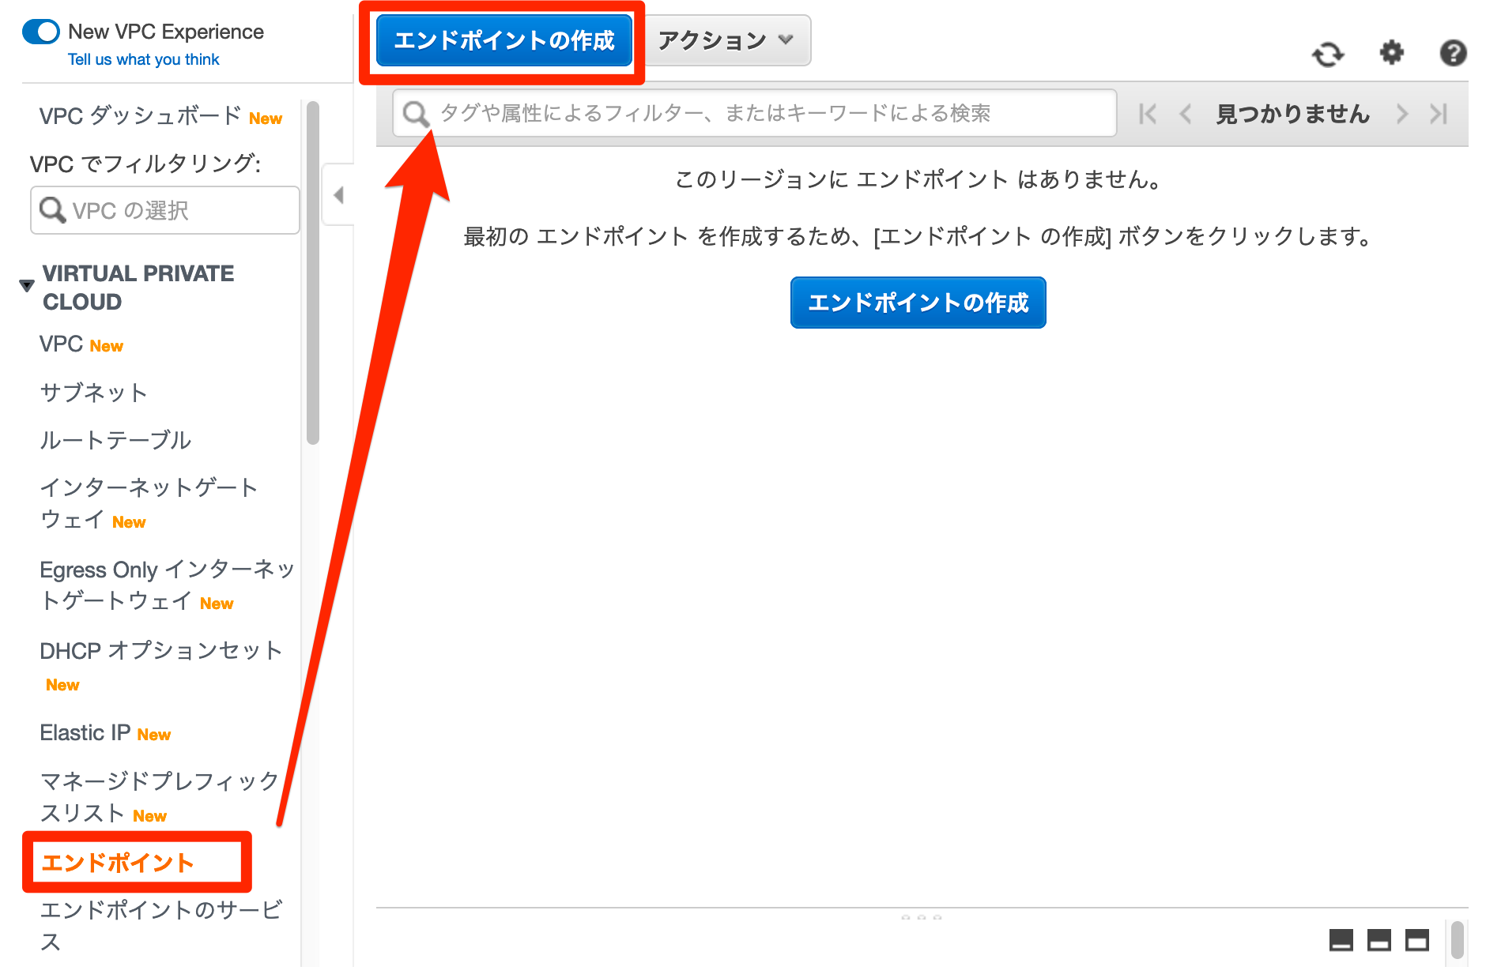Select サブネット in the sidebar
Screen dimensions: 1486x978
(93, 393)
